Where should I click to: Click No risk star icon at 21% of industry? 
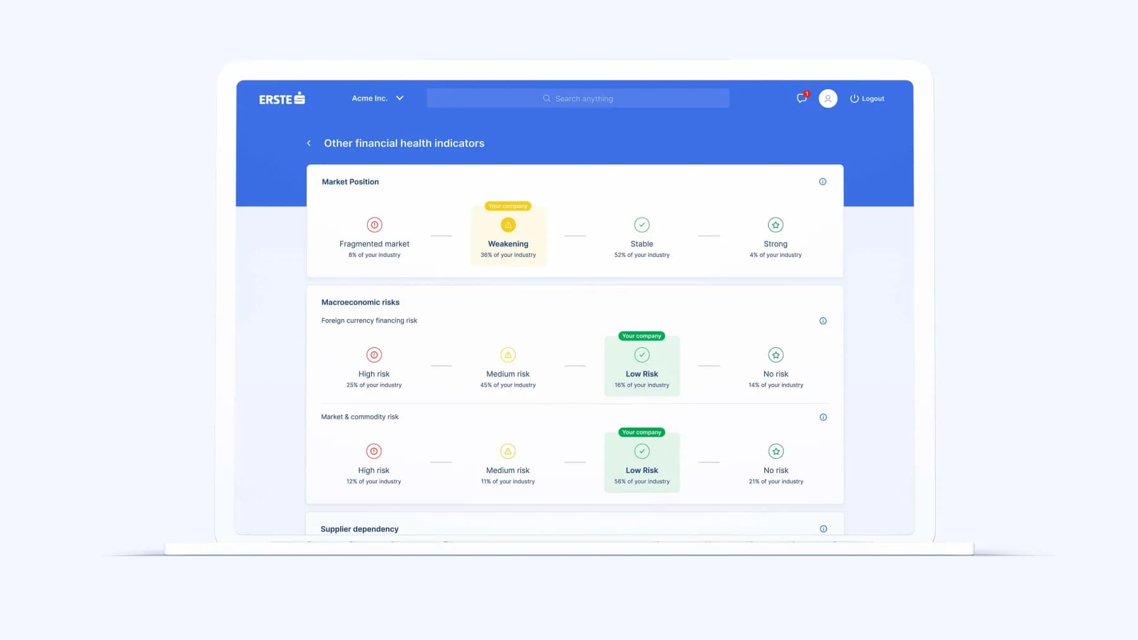click(x=776, y=451)
